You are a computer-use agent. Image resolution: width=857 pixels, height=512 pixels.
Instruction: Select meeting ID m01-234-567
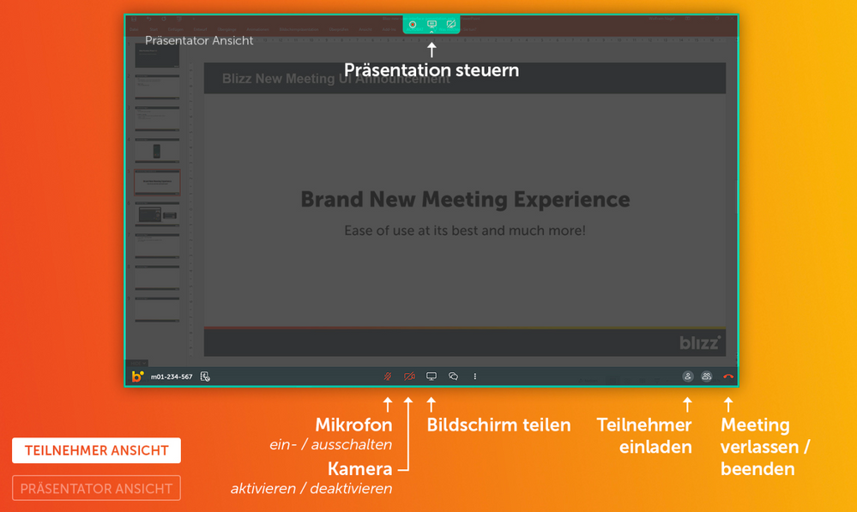click(x=172, y=376)
